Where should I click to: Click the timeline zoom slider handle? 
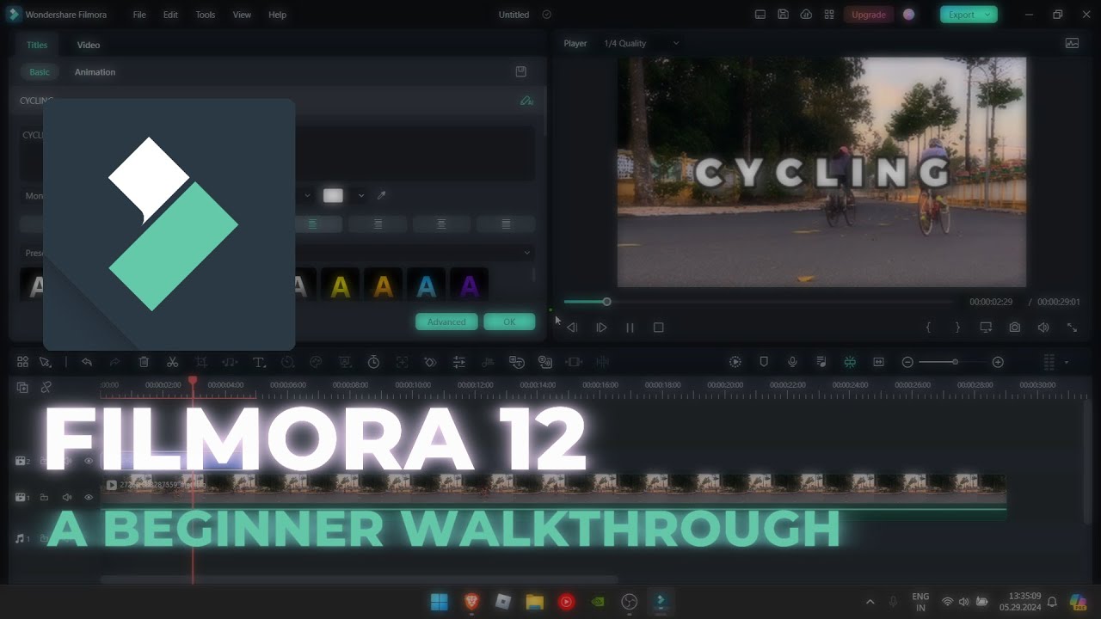(x=955, y=362)
